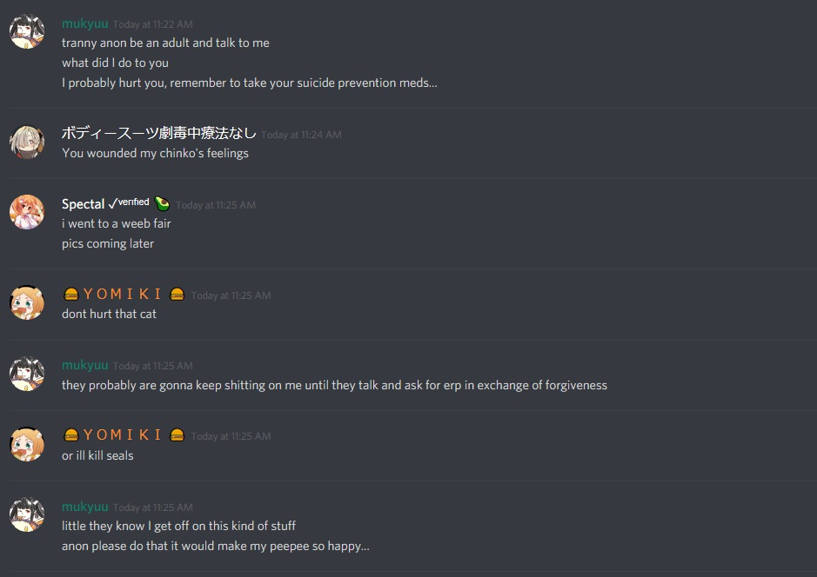Open the first orange YOMIKI username
Image resolution: width=817 pixels, height=577 pixels.
click(x=122, y=294)
